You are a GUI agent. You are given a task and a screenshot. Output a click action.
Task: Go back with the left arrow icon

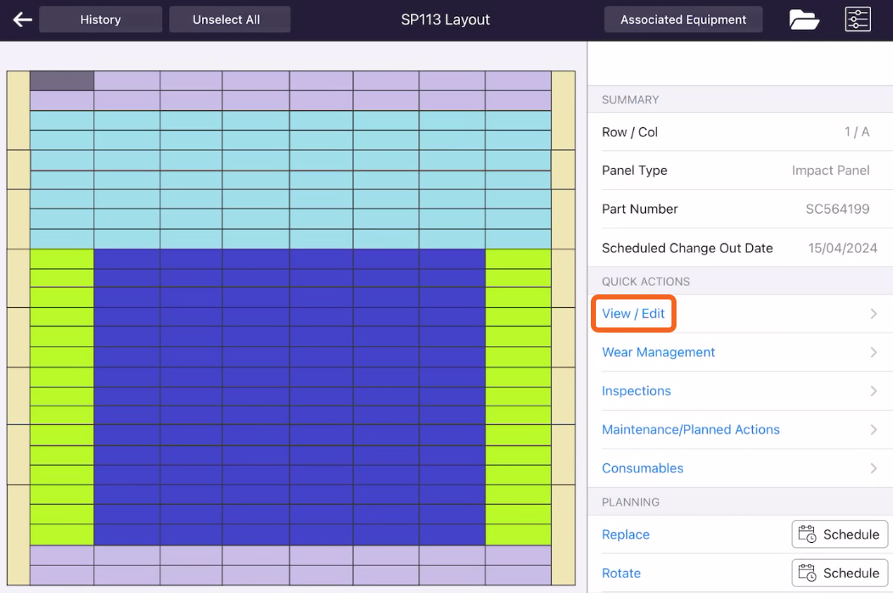(x=22, y=20)
